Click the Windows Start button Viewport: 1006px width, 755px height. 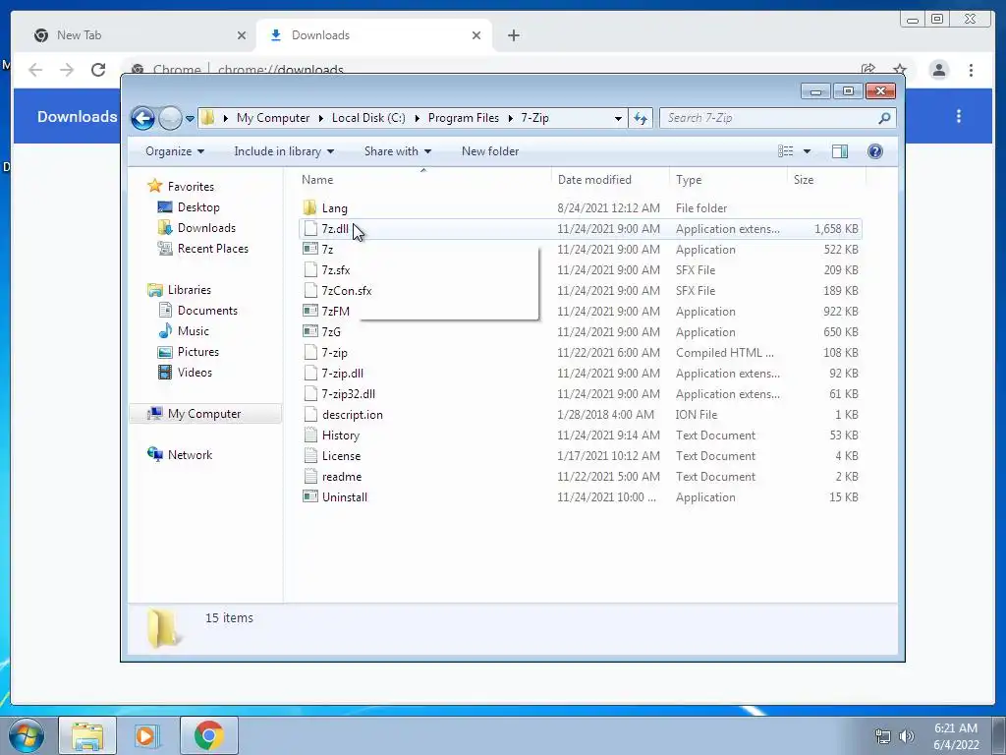27,735
